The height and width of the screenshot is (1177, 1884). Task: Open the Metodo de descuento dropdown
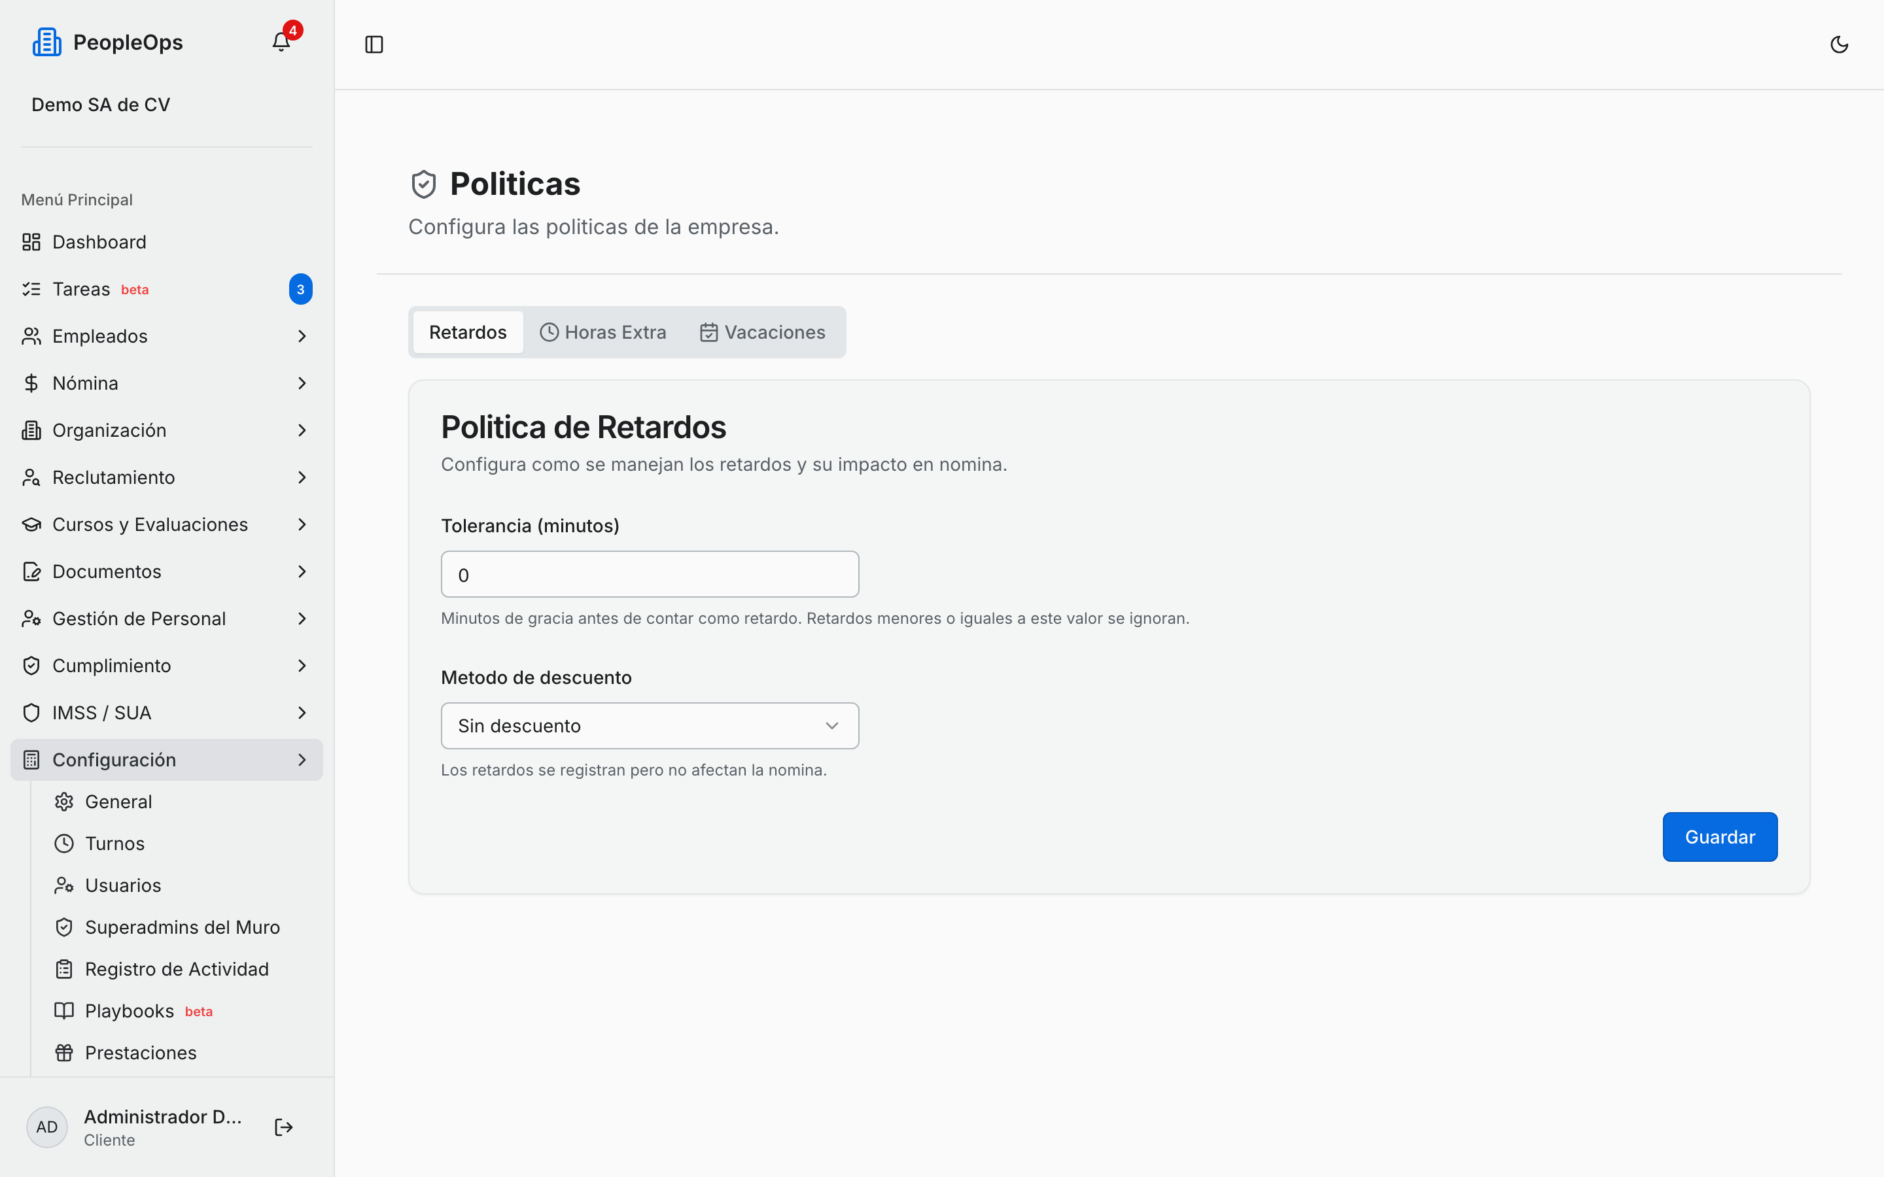650,726
